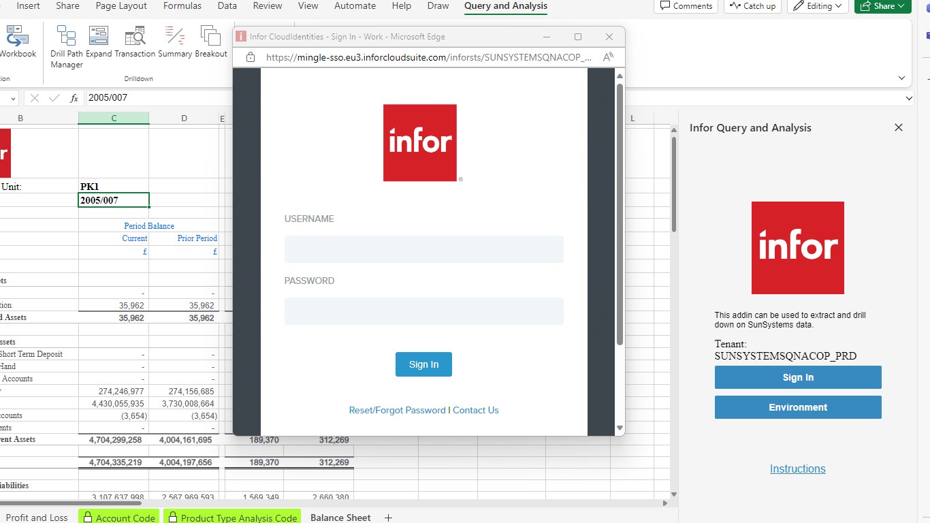Screen dimensions: 930x523
Task: Click the Contact Us link
Action: click(476, 410)
